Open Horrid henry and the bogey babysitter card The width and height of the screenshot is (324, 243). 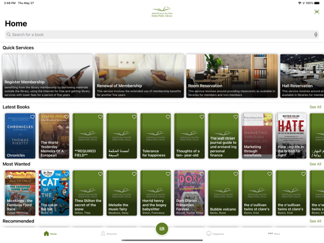[156, 193]
